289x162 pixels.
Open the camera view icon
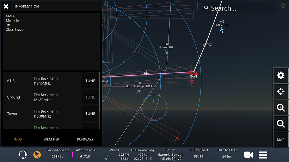coord(248,155)
